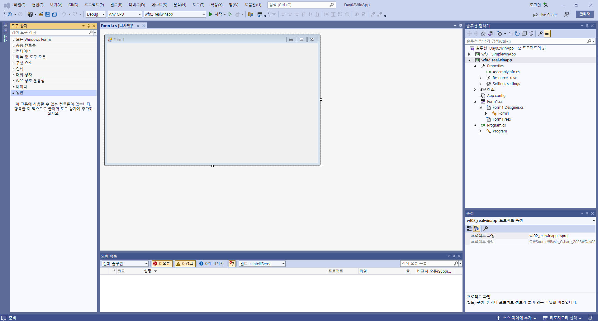Open the Any CPU platform dropdown
The image size is (598, 321).
[x=124, y=14]
